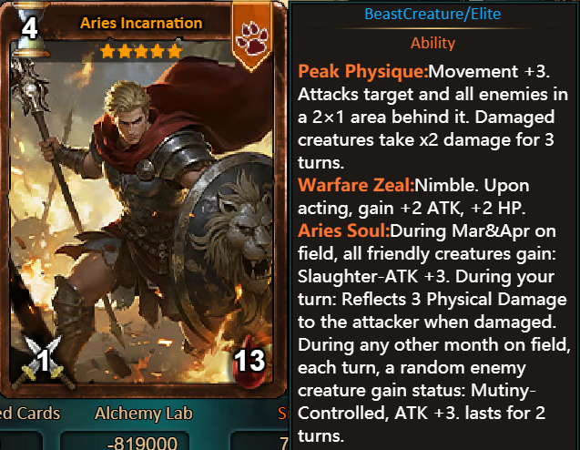The height and width of the screenshot is (450, 580).
Task: Open the Alchemy Lab tab
Action: tap(144, 414)
